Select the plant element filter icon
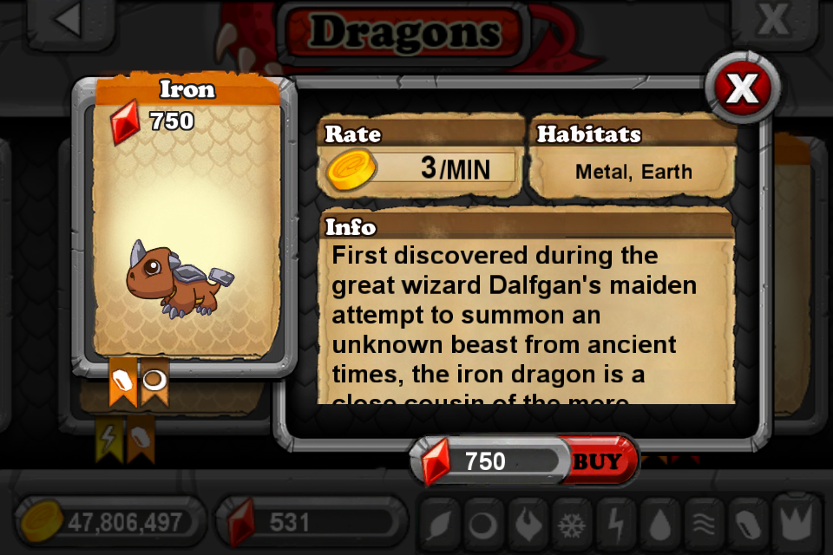 click(x=439, y=525)
